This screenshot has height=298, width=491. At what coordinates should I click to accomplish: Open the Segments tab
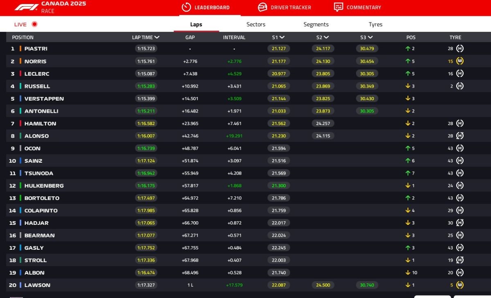pyautogui.click(x=316, y=25)
